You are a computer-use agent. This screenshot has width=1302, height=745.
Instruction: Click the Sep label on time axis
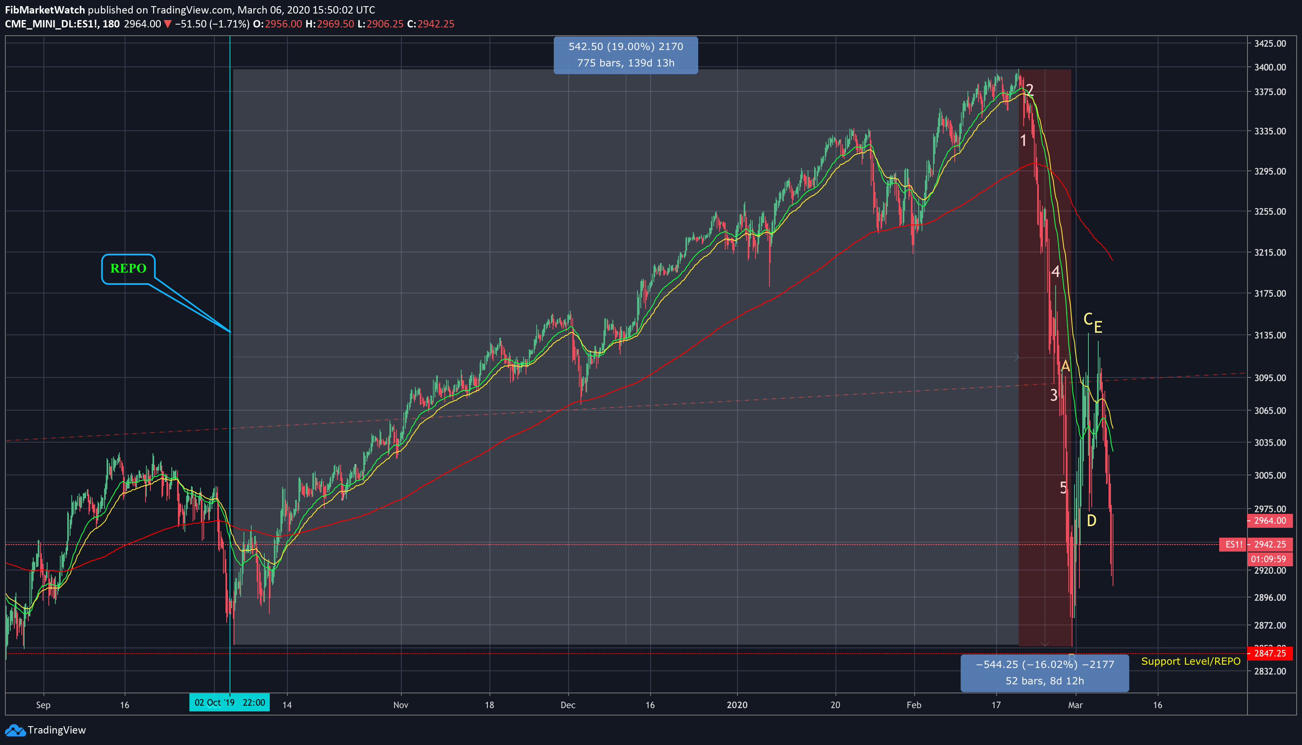pos(43,705)
